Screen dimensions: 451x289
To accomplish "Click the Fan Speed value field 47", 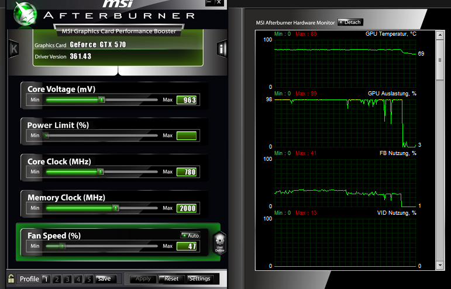I will [187, 246].
